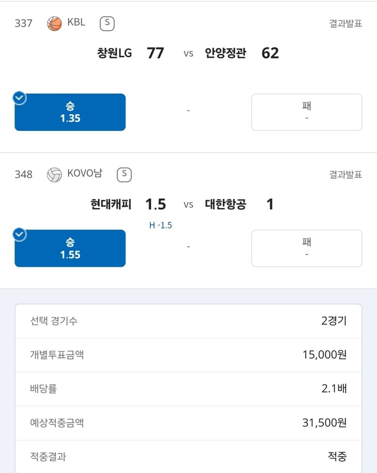
Task: Select the 승 1.35 bet button
Action: [70, 112]
